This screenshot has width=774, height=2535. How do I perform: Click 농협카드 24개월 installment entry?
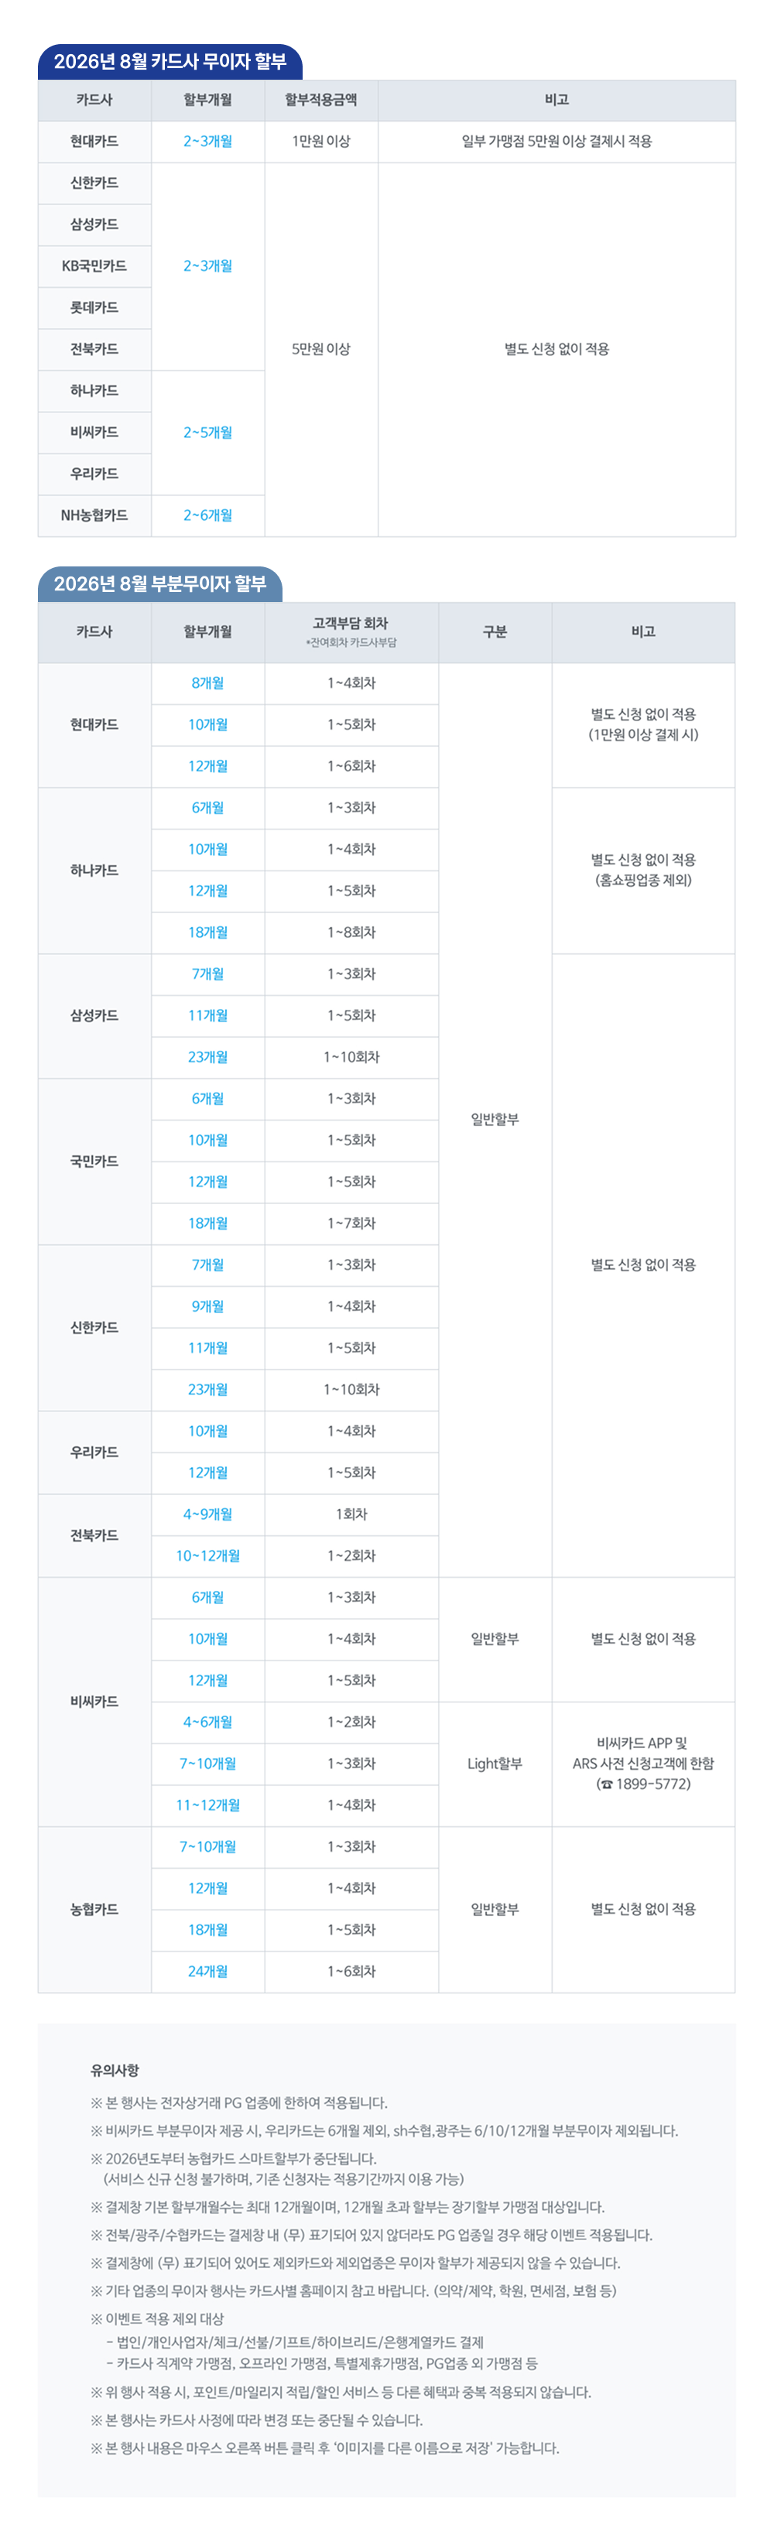coord(207,1971)
